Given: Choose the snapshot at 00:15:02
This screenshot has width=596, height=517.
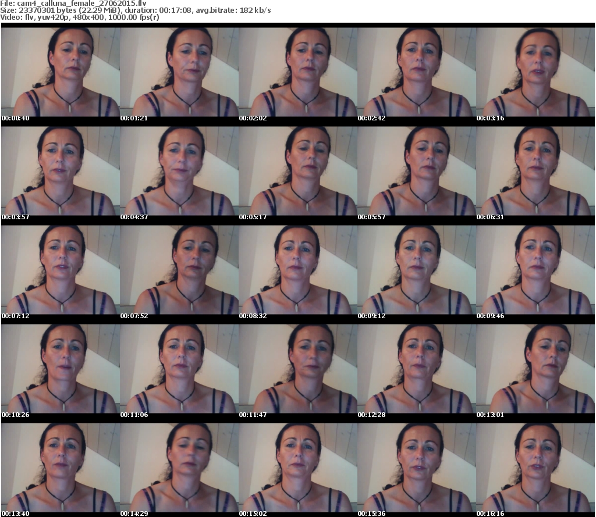Looking at the screenshot, I should pos(297,467).
